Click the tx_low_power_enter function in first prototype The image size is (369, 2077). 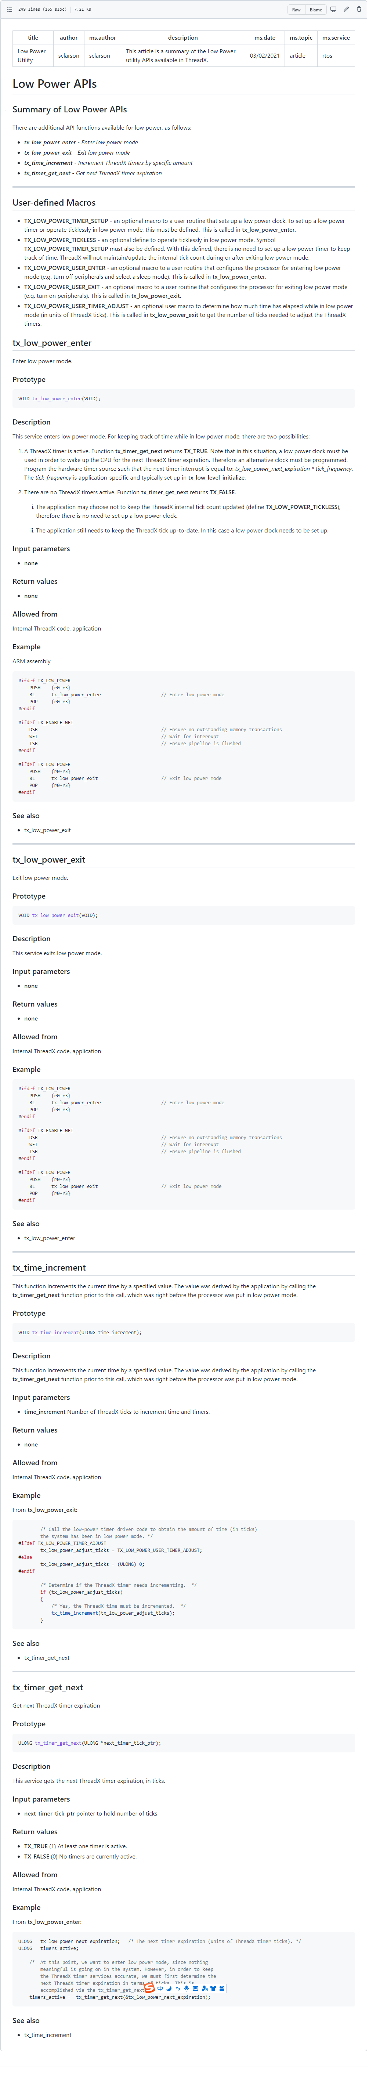(57, 398)
